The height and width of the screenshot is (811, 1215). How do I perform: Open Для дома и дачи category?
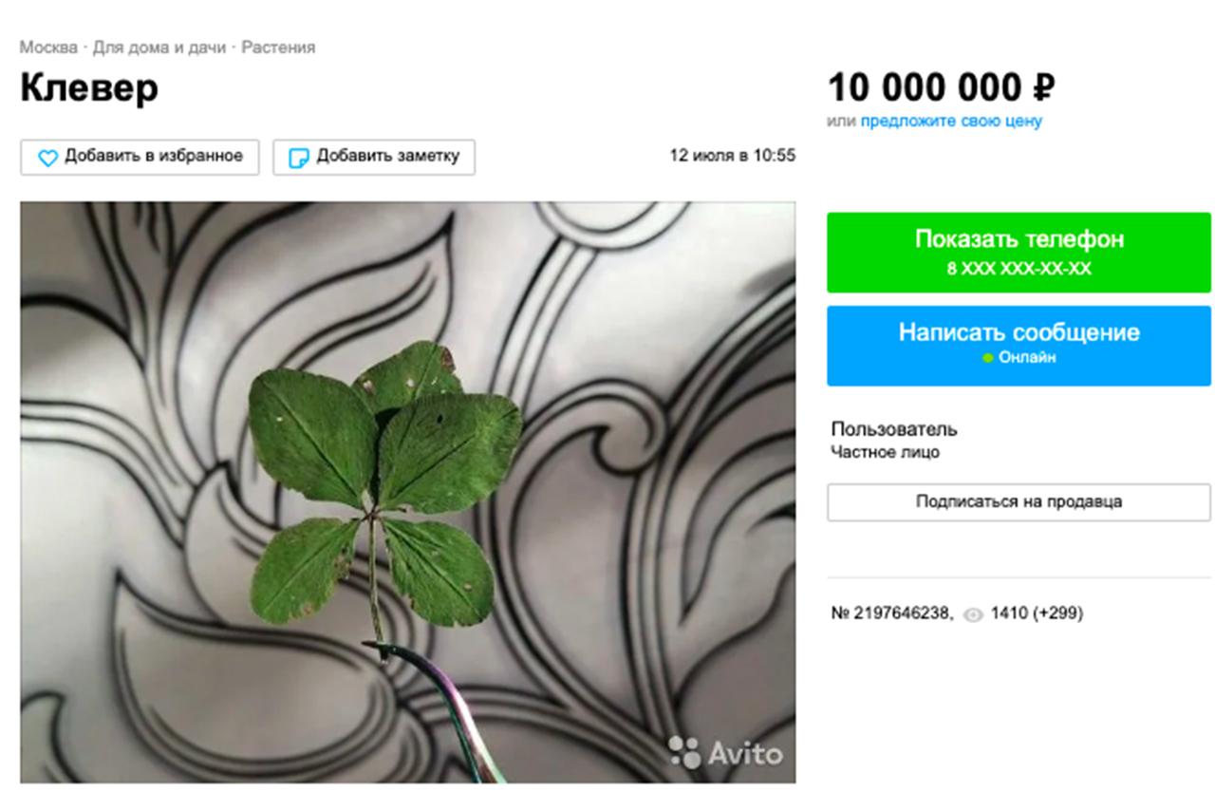pyautogui.click(x=159, y=47)
